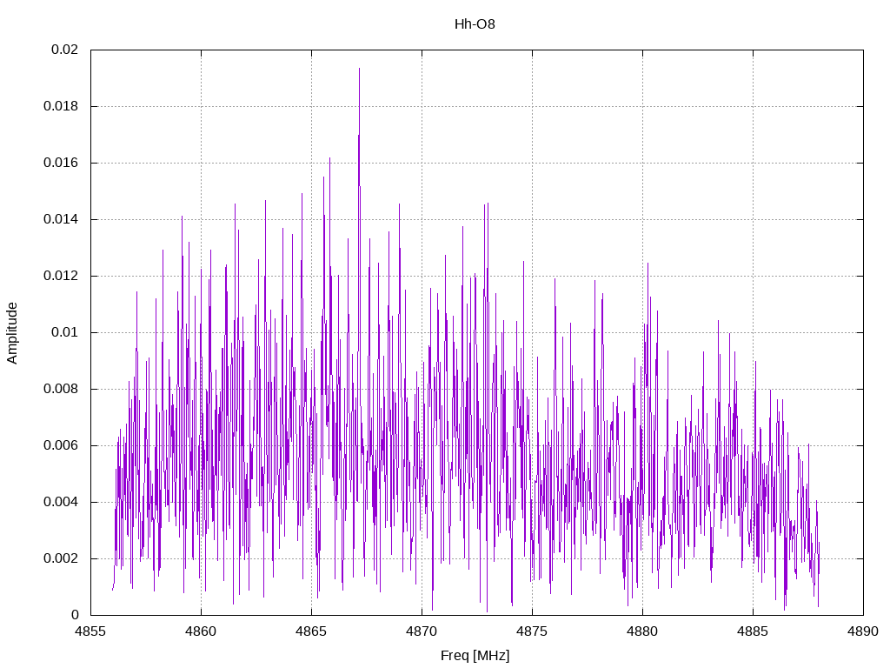Click the 0.006 y-axis tick label

coord(62,445)
